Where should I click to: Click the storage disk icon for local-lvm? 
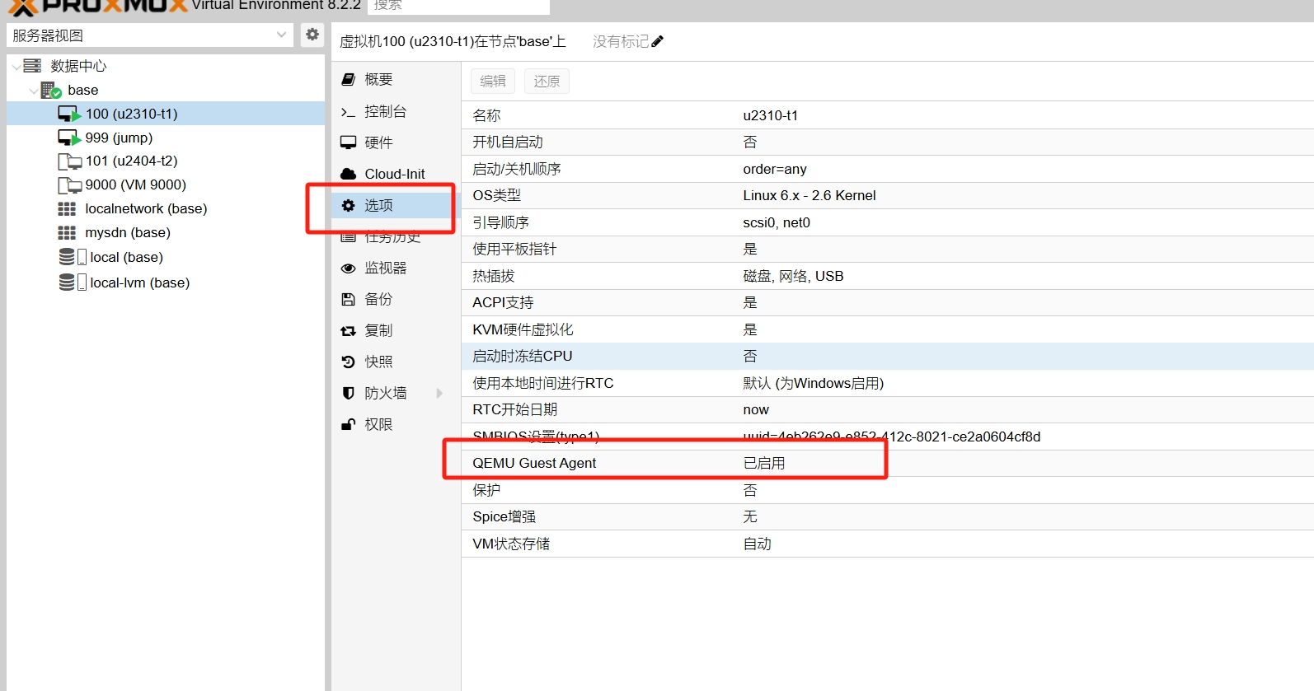[x=72, y=282]
